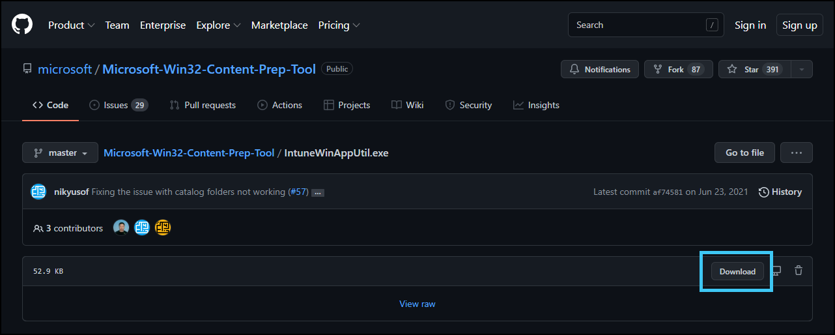The width and height of the screenshot is (835, 335).
Task: Click the GitHub Octocat logo
Action: [x=22, y=25]
